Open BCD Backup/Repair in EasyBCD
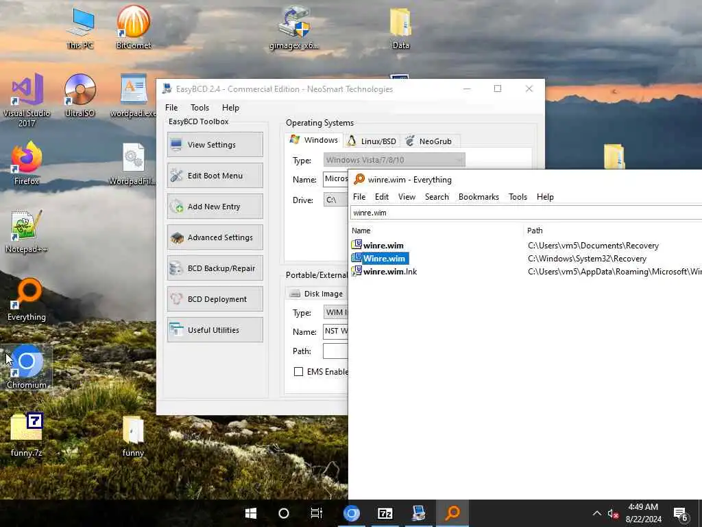Viewport: 702px width, 527px height. (x=215, y=268)
